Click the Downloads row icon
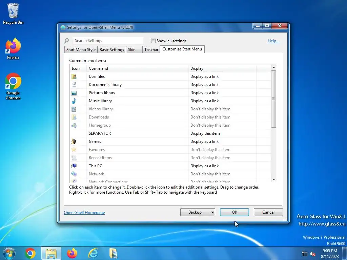347x260 pixels. pyautogui.click(x=74, y=117)
